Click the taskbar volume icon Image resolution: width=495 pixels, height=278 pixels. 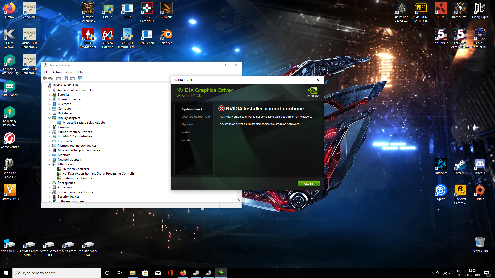click(450, 273)
